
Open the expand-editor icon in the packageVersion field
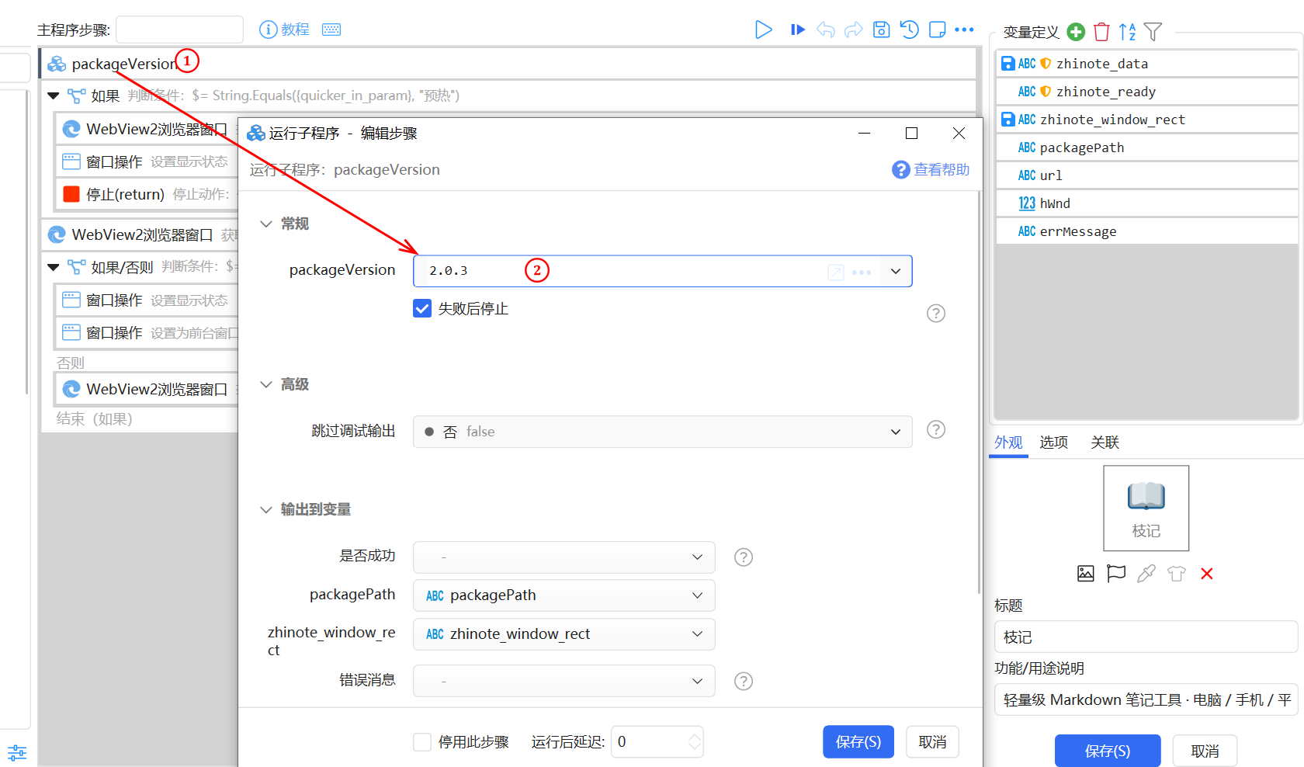836,272
